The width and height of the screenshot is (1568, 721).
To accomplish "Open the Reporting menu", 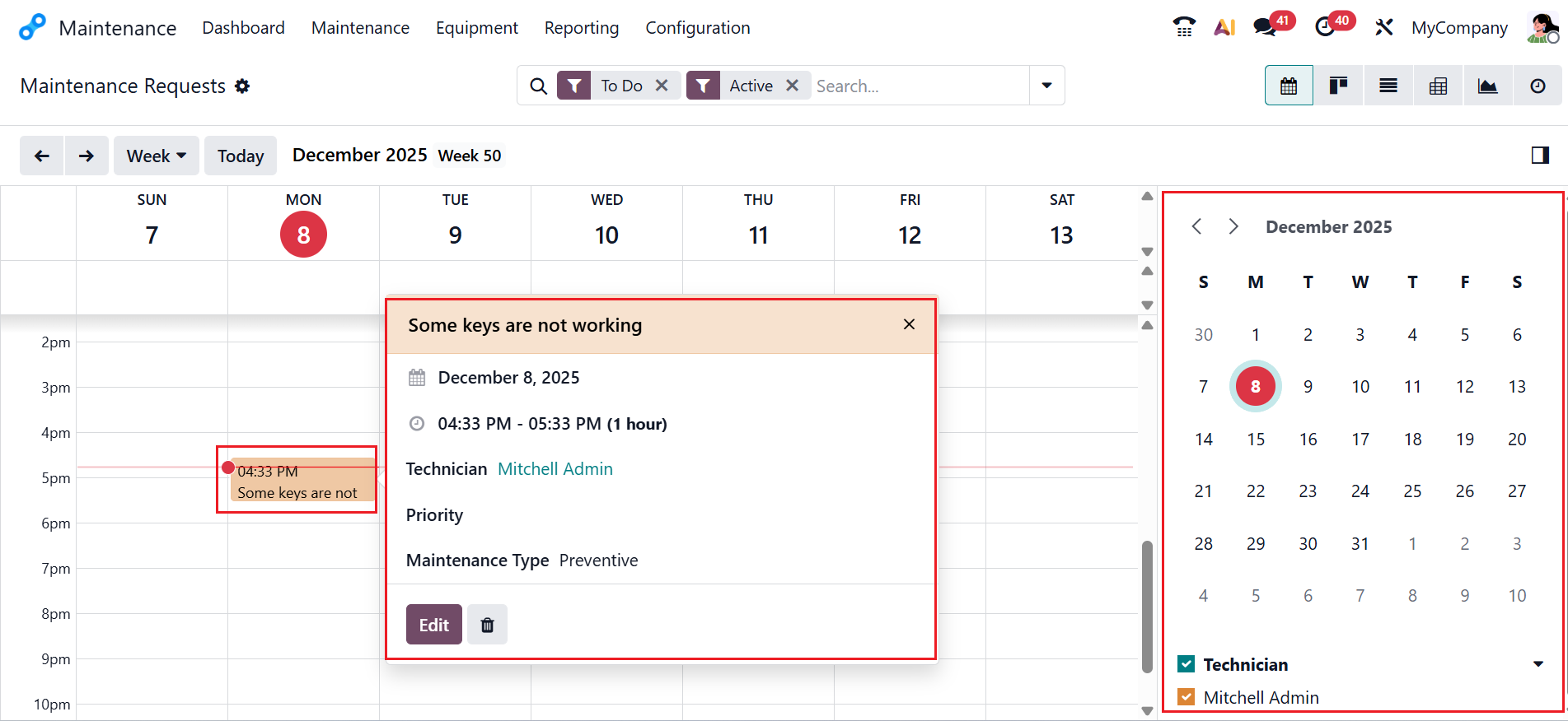I will (581, 28).
